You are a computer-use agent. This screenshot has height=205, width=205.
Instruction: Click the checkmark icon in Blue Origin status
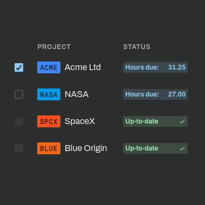click(182, 148)
